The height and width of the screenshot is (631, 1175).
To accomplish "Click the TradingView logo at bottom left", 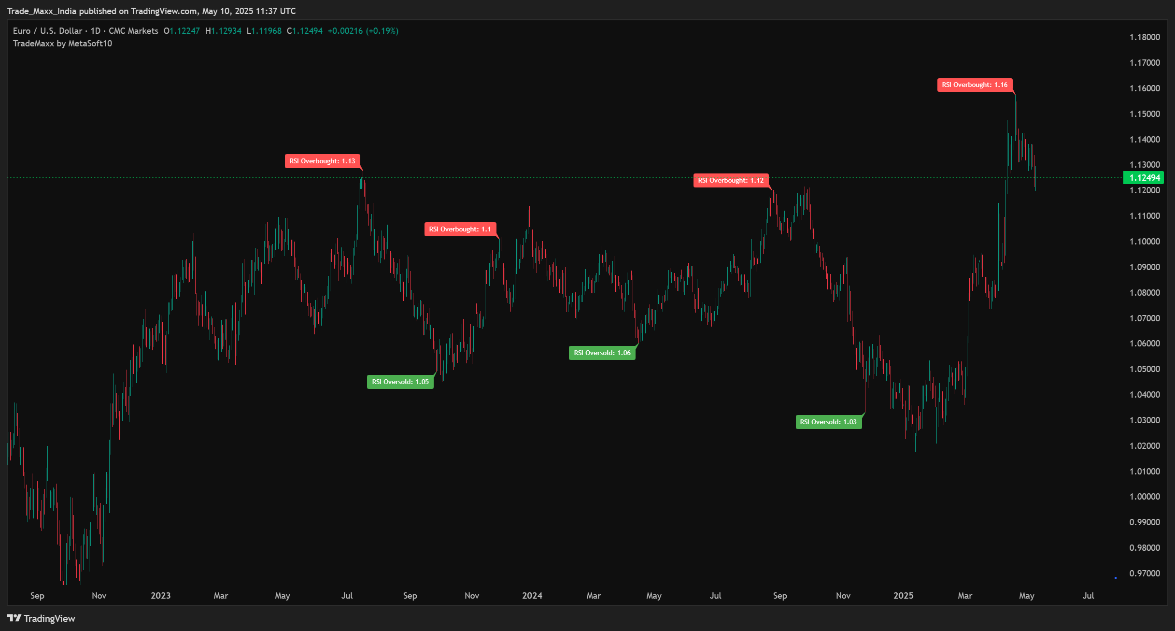I will pyautogui.click(x=41, y=618).
